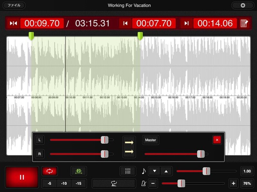Open the mixer equalizer icon
The height and width of the screenshot is (192, 257).
click(x=128, y=171)
